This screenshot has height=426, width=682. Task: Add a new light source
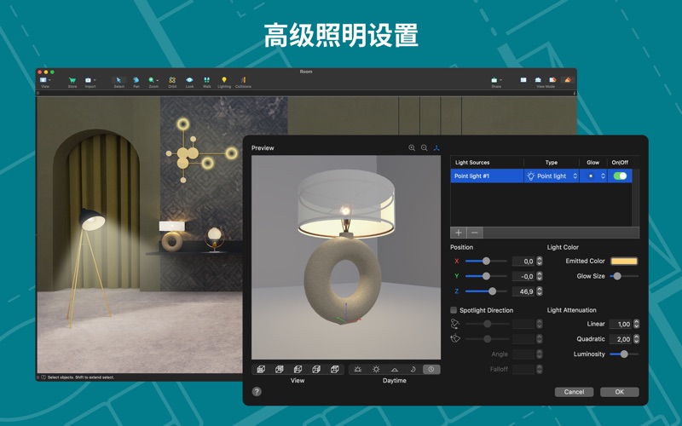pyautogui.click(x=459, y=233)
